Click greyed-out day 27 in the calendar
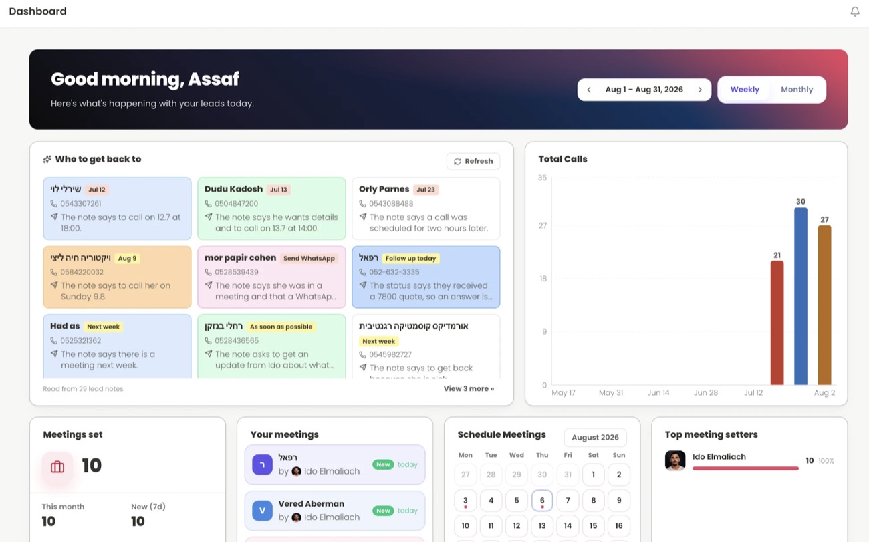Viewport: 869px width, 542px height. 465,475
